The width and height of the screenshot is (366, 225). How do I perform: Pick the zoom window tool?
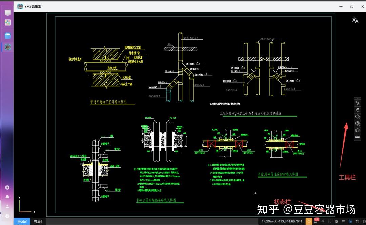(x=358, y=123)
